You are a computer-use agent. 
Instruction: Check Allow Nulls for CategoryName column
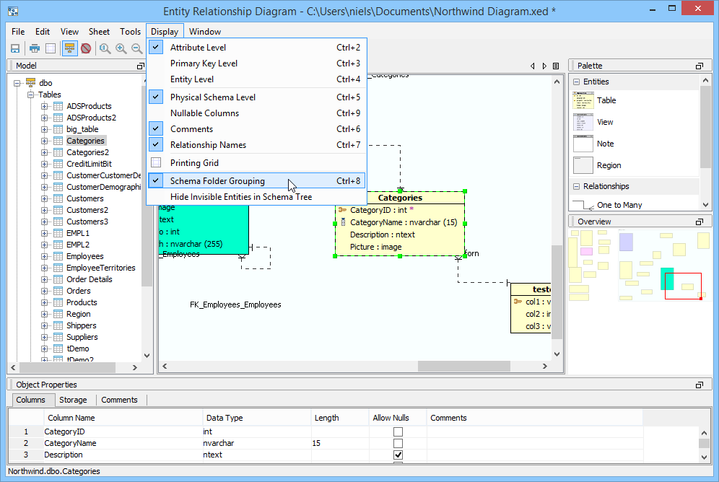pyautogui.click(x=398, y=443)
